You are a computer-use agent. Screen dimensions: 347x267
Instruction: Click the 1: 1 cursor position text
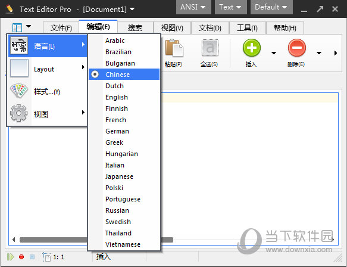coord(59,257)
